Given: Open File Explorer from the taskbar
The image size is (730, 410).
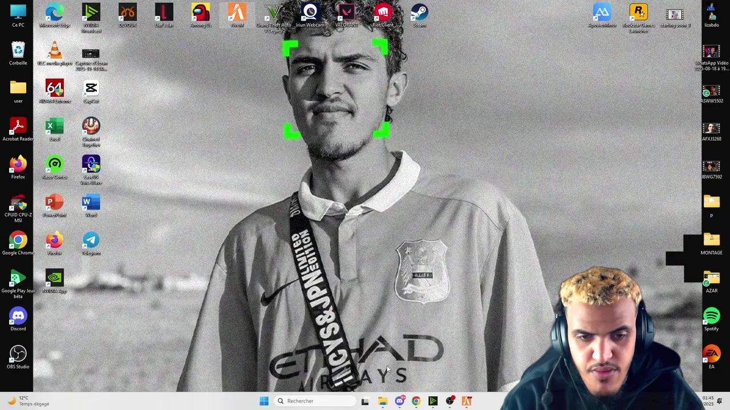Looking at the screenshot, I should 382,401.
